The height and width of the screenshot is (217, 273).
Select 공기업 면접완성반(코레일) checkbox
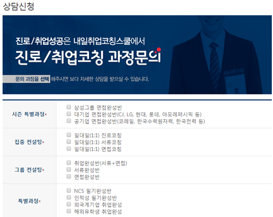click(69, 121)
